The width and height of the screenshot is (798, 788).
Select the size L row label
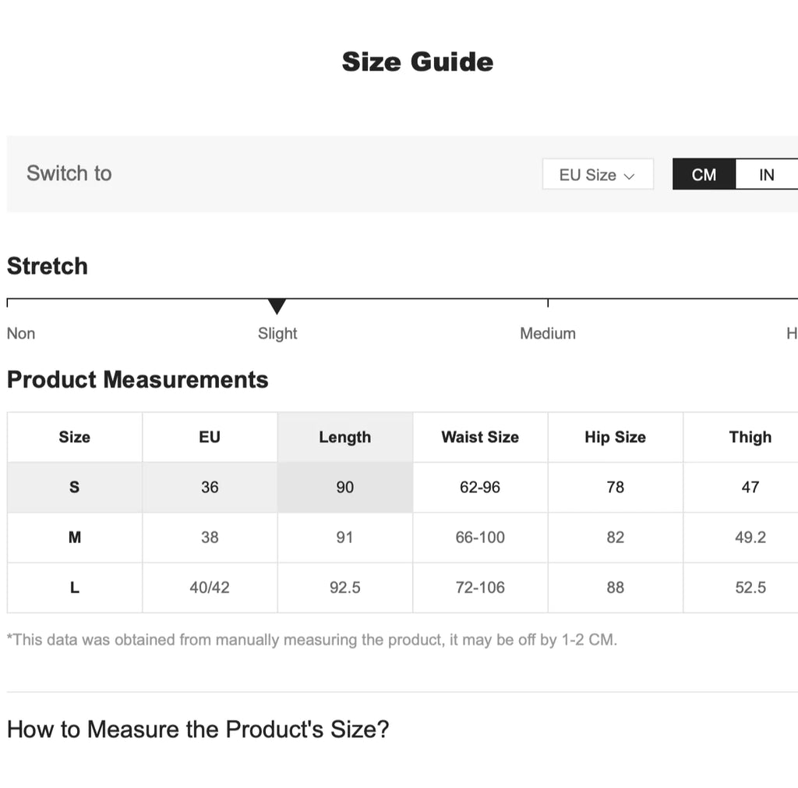75,587
